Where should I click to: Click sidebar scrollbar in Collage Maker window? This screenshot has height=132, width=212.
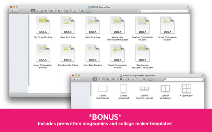[90, 89]
